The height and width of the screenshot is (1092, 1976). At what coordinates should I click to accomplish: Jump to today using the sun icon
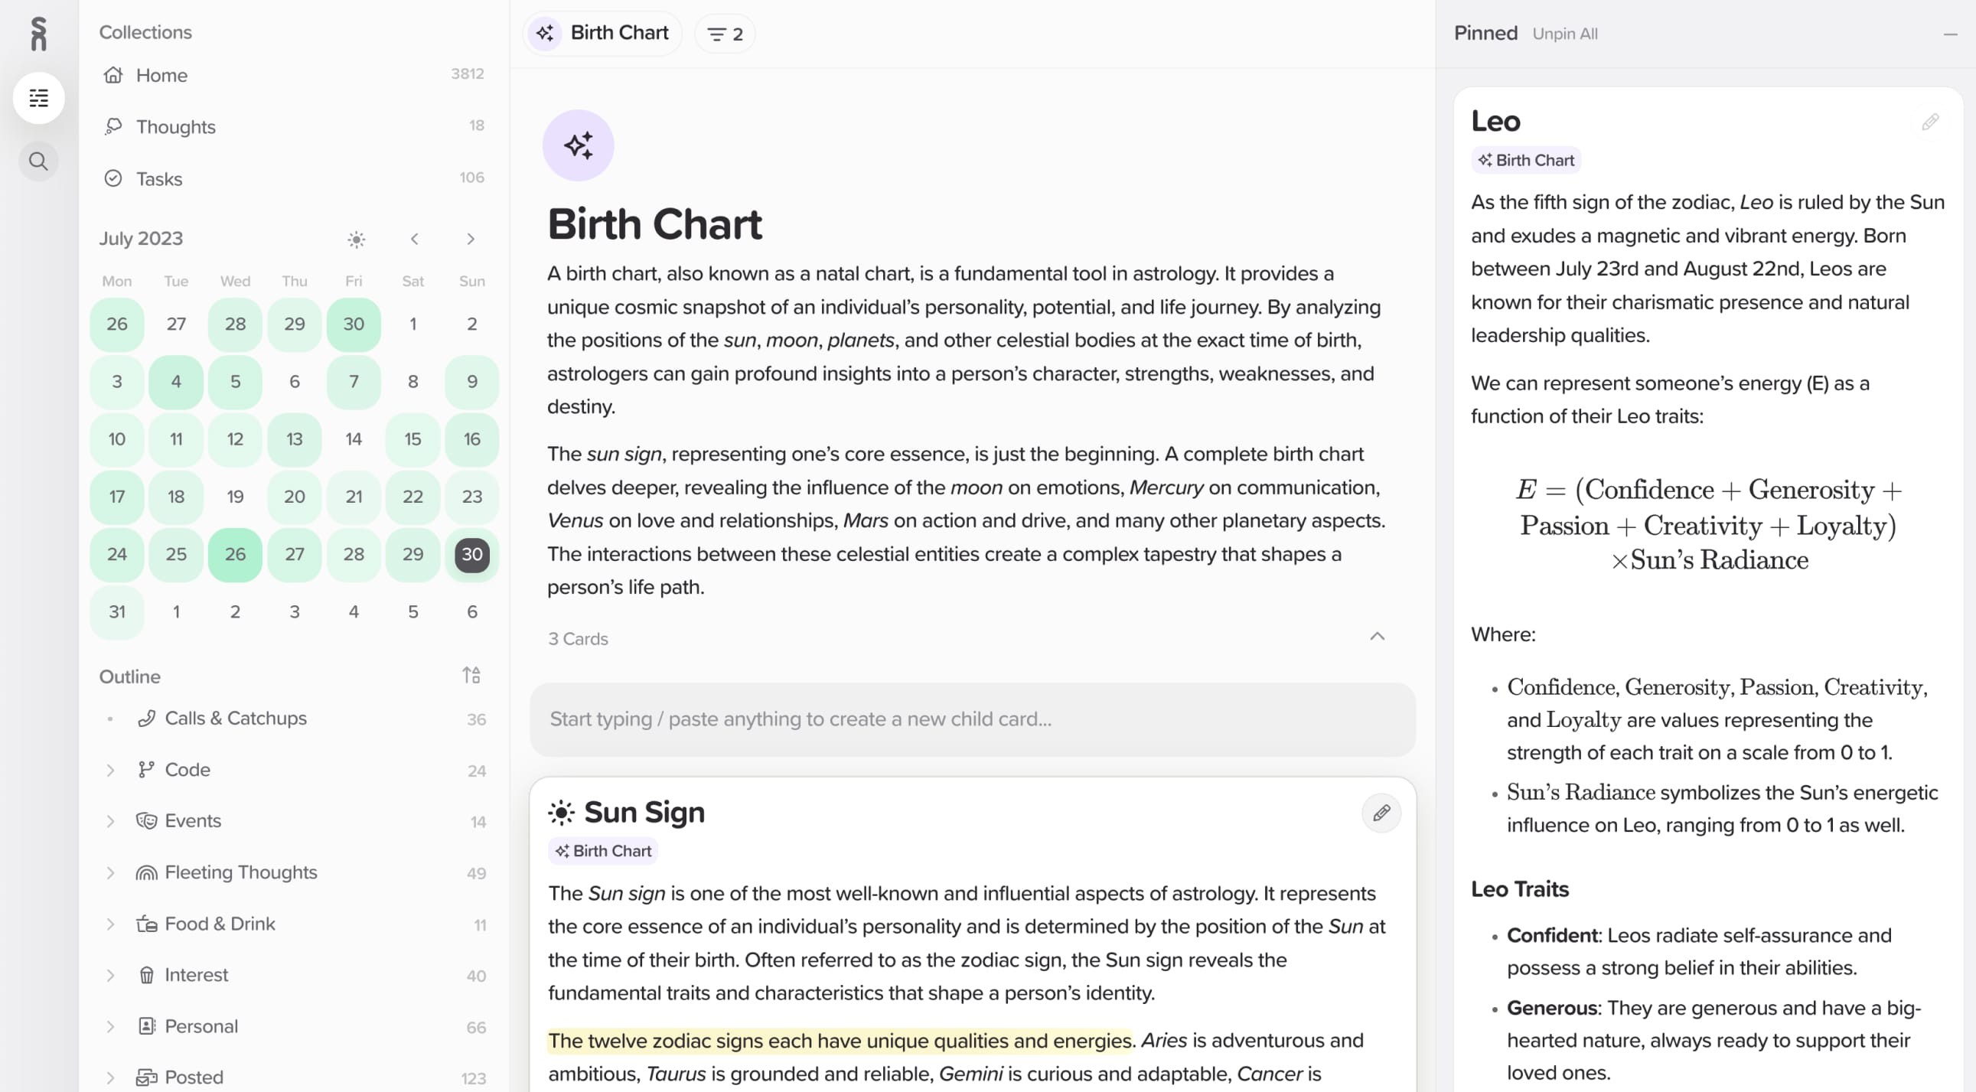[x=357, y=239]
